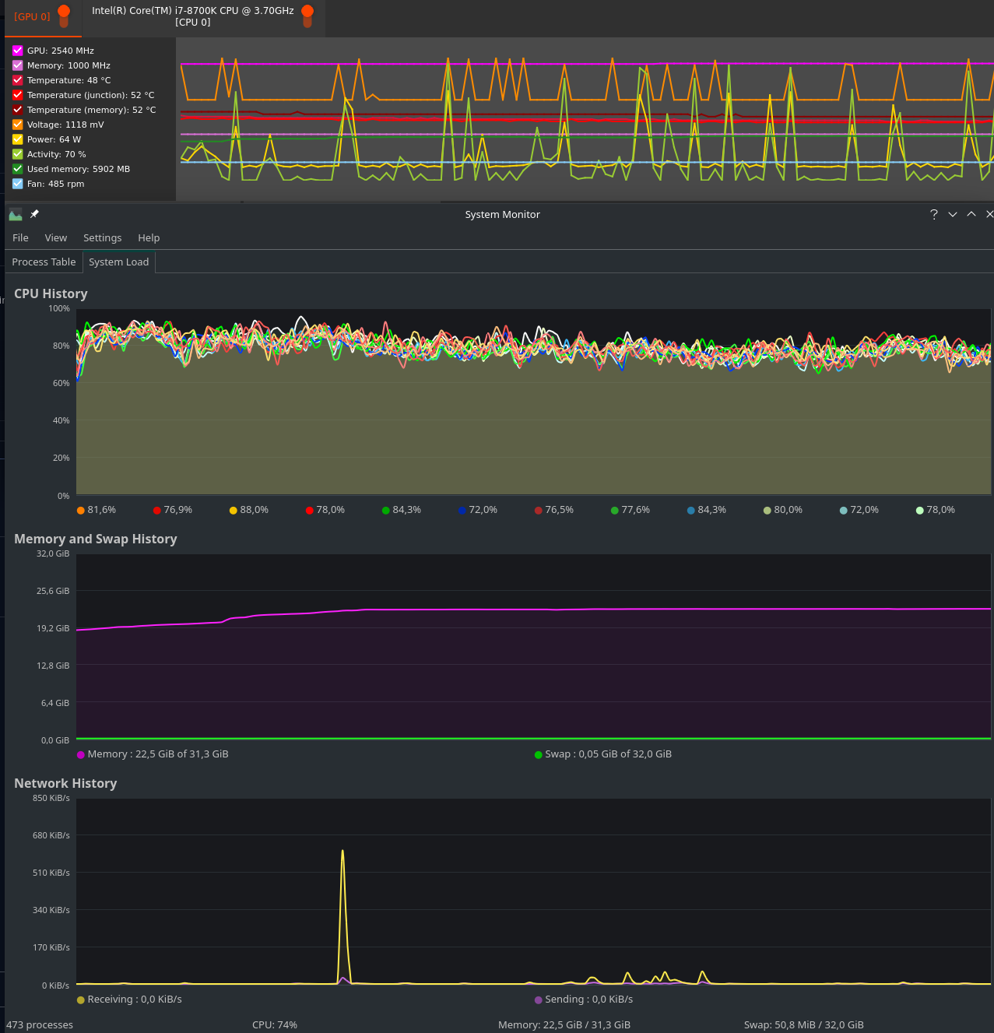Toggle the Power: 64 W checkbox
This screenshot has width=994, height=1033.
coord(18,139)
